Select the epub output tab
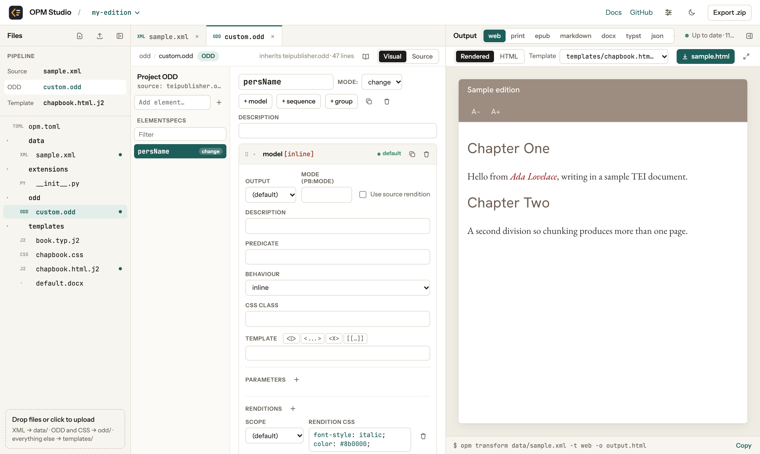The width and height of the screenshot is (760, 454). [x=542, y=36]
